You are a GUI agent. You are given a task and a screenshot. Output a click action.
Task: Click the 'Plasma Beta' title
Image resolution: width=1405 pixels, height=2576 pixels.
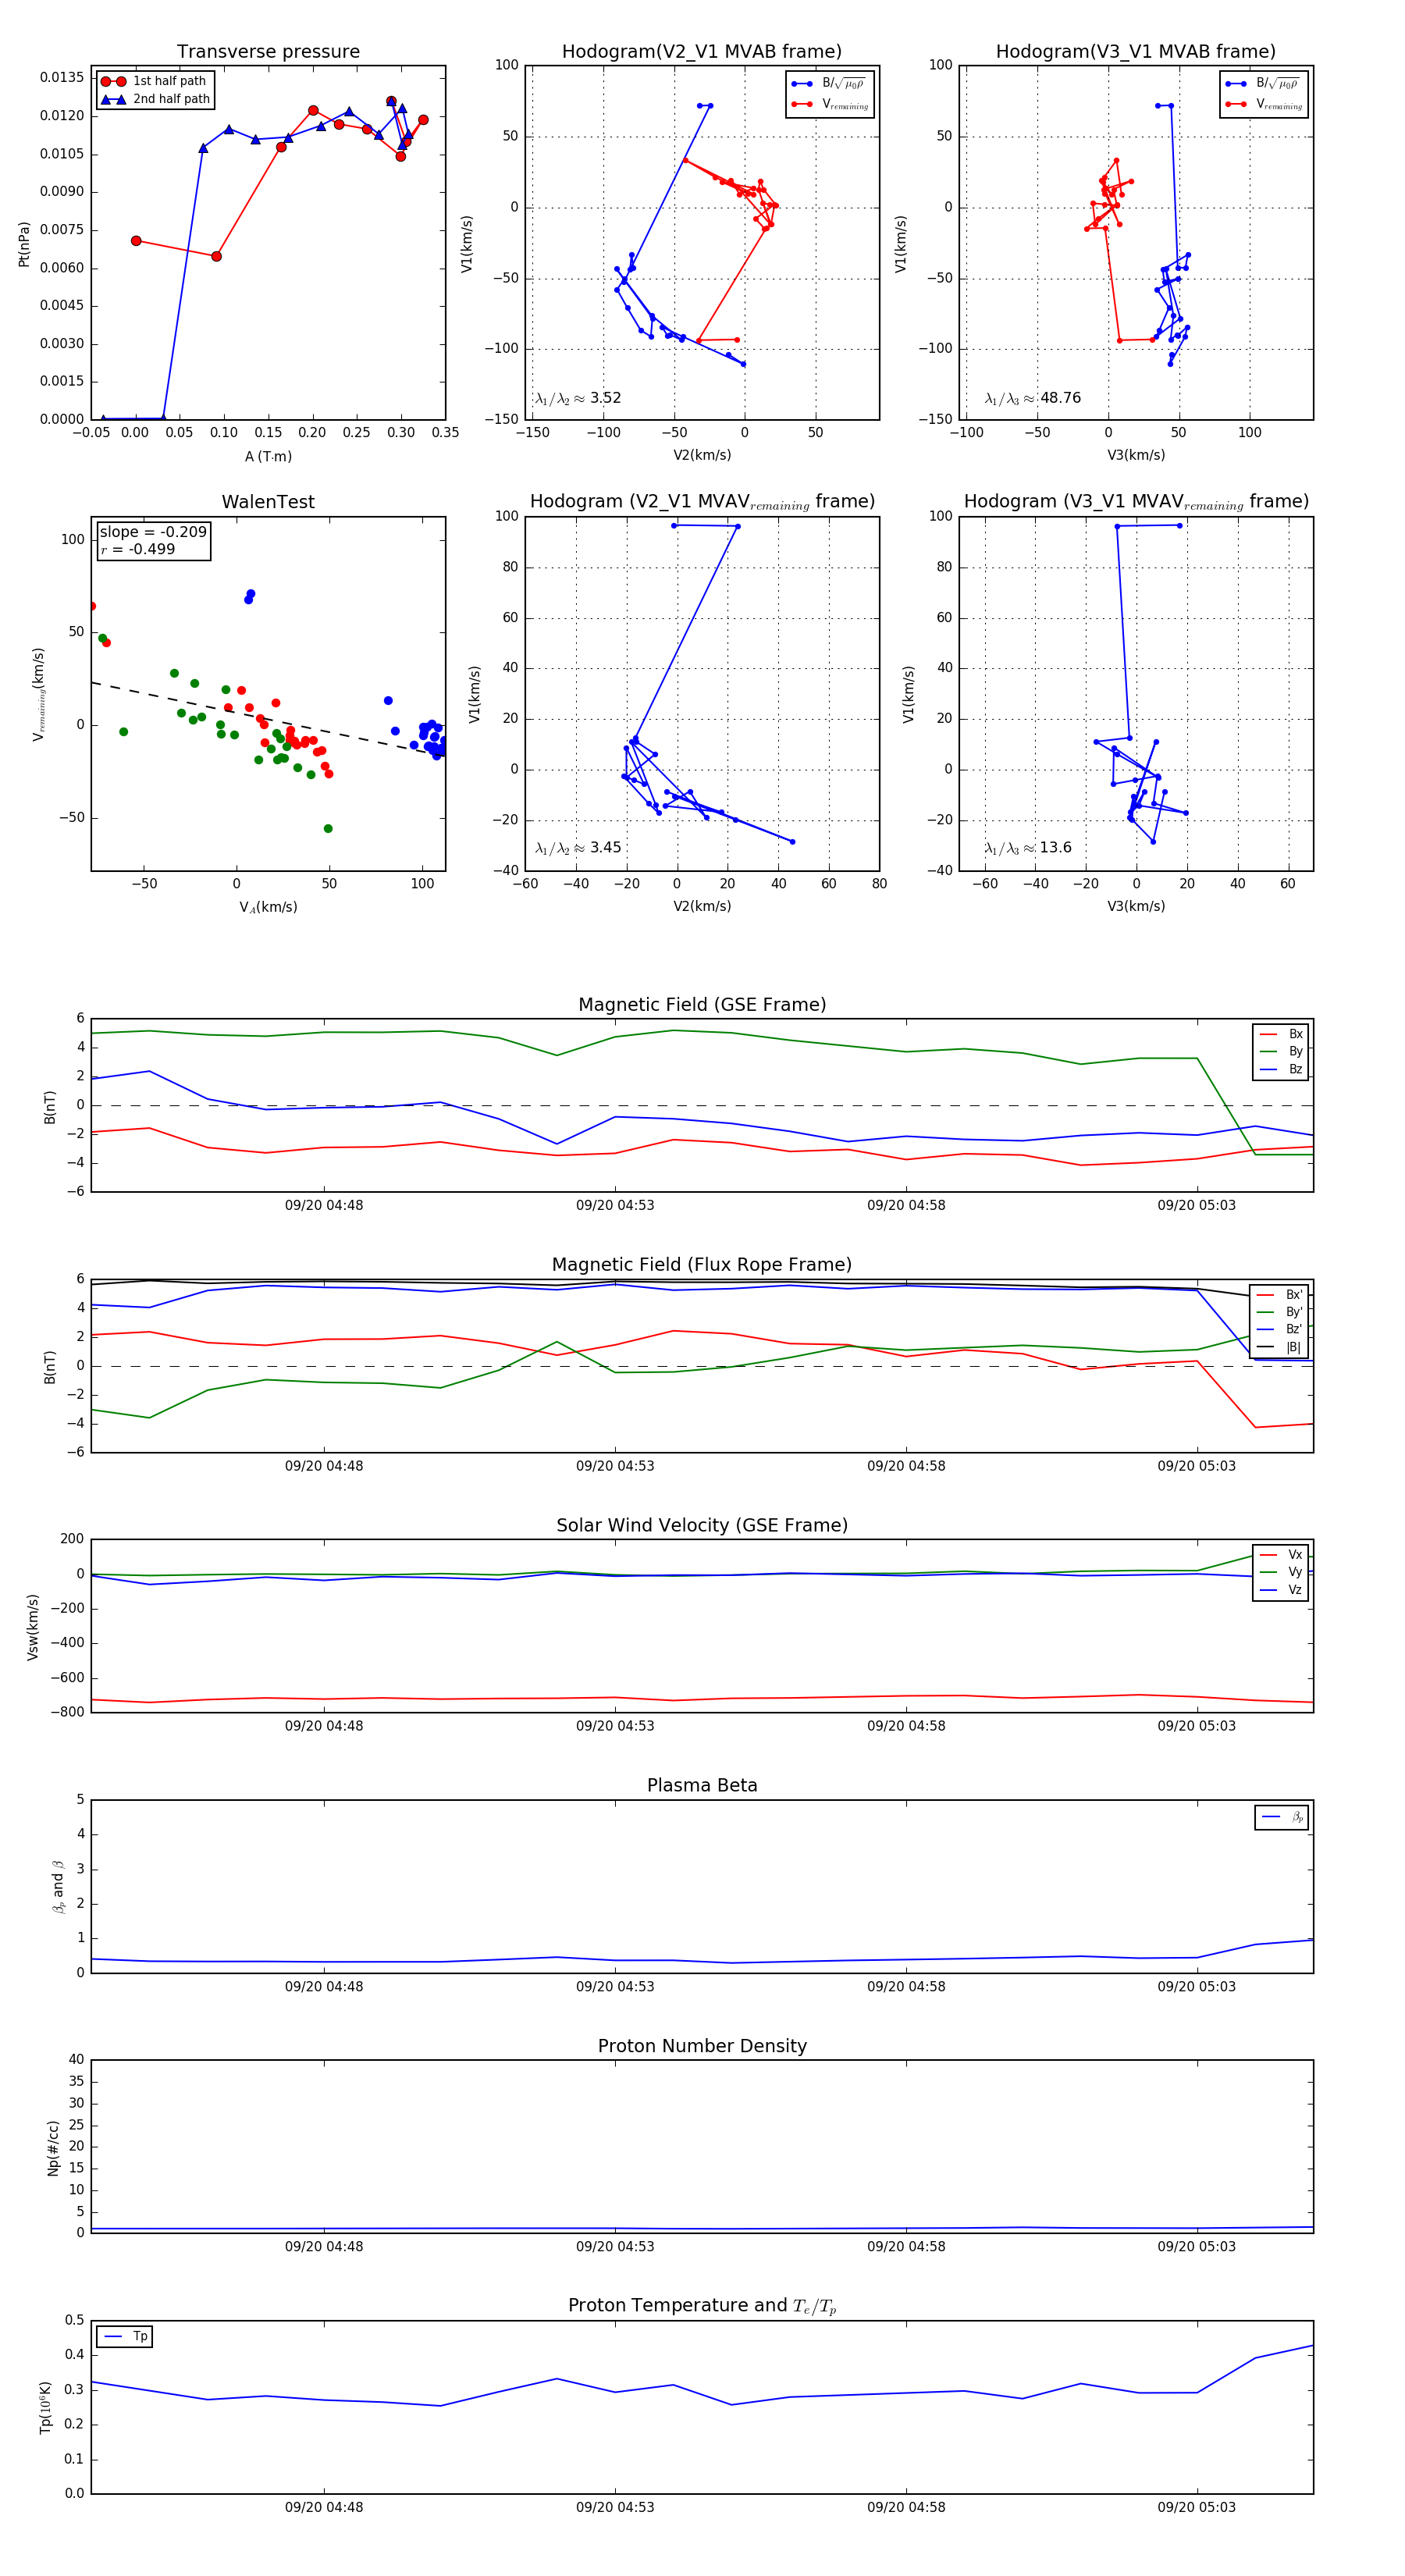(x=702, y=1785)
